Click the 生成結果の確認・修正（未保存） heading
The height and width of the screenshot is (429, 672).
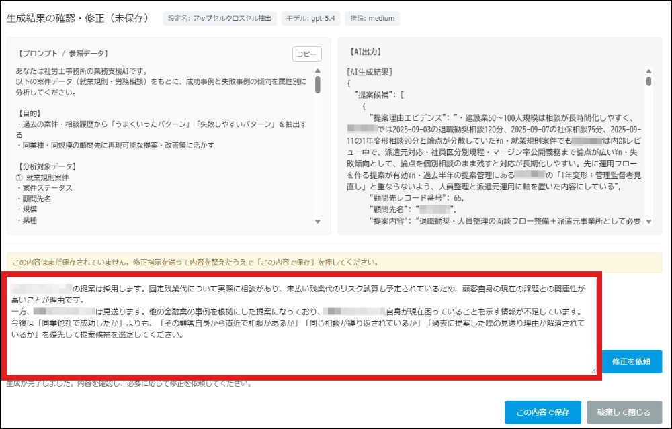tap(78, 18)
